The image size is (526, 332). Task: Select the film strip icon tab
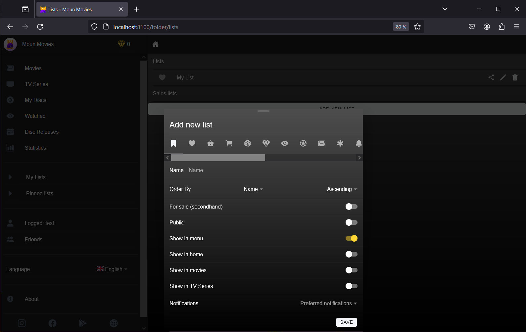322,143
